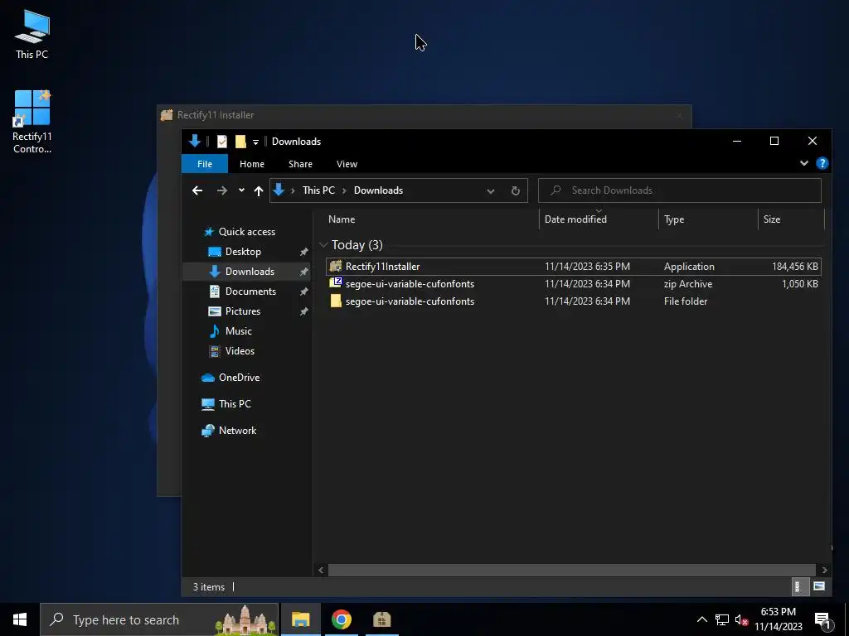This screenshot has height=636, width=849.
Task: Click the forward navigation arrow
Action: pos(222,190)
